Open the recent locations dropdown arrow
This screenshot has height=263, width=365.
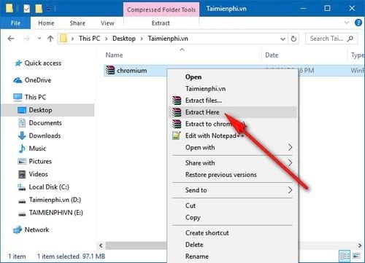pyautogui.click(x=39, y=39)
